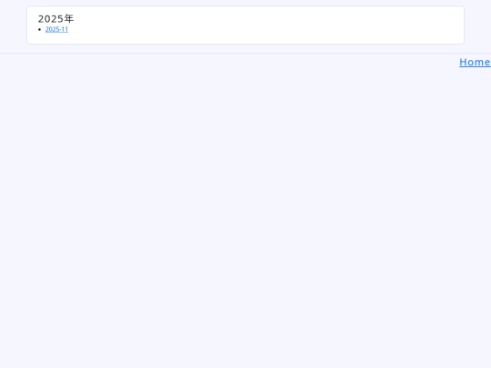
Task: Click the year digits in the 2025年 heading
Action: (x=51, y=19)
